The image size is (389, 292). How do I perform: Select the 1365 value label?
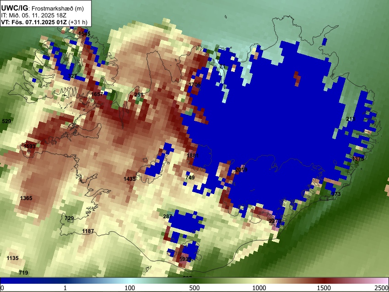26,198
